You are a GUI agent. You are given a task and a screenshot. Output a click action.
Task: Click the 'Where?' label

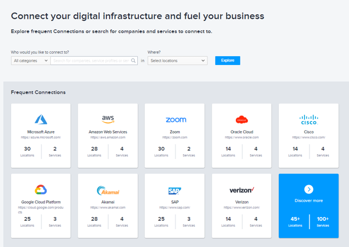[x=154, y=52]
